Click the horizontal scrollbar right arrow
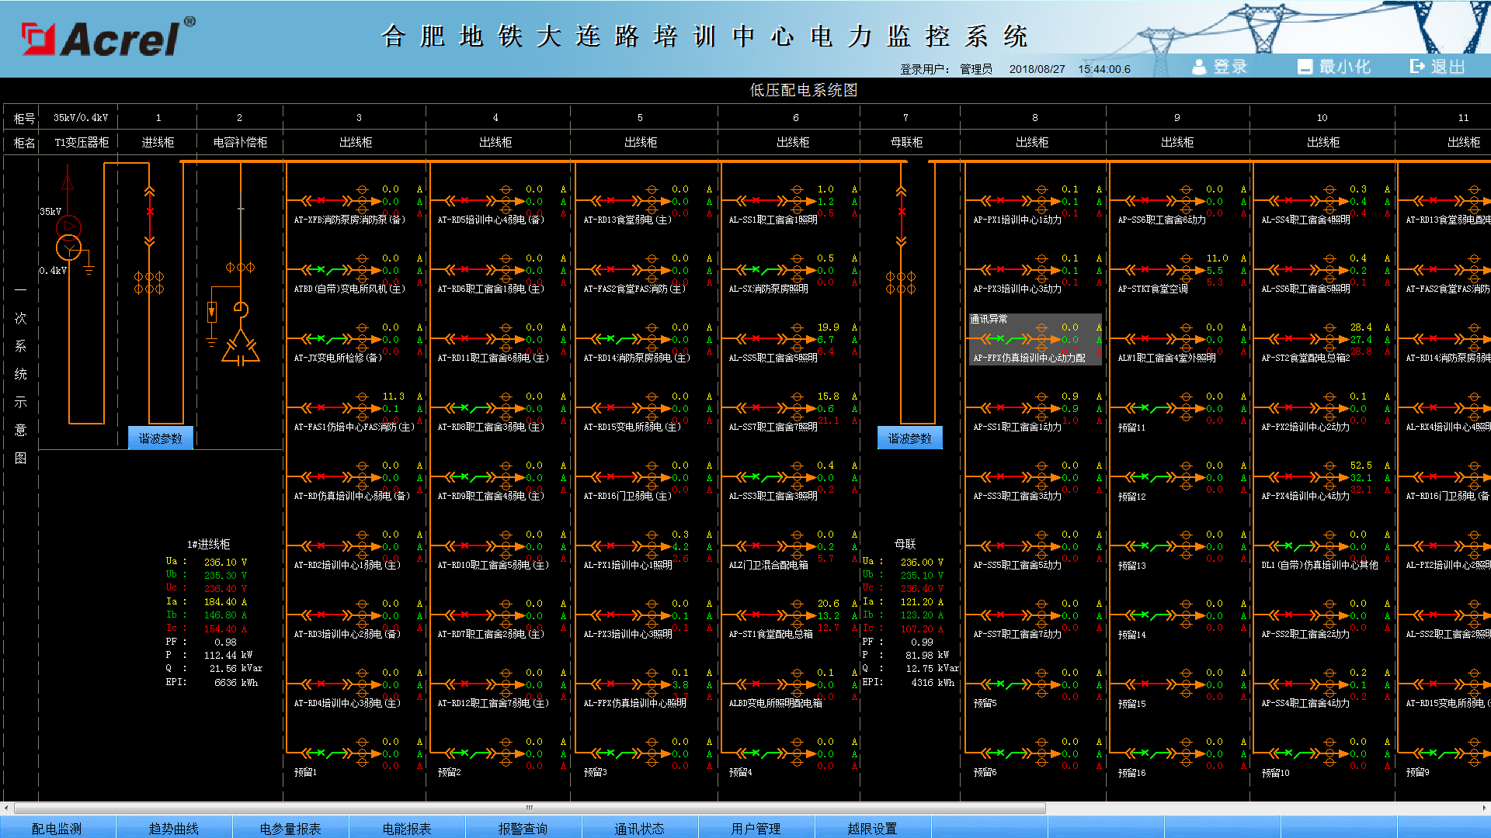Screen dimensions: 1491x838 point(1486,808)
